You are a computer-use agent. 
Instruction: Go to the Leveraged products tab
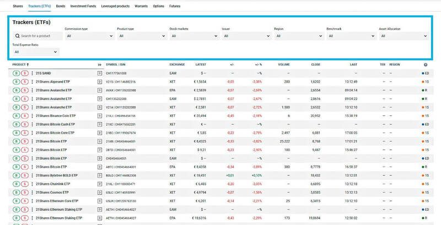click(115, 6)
